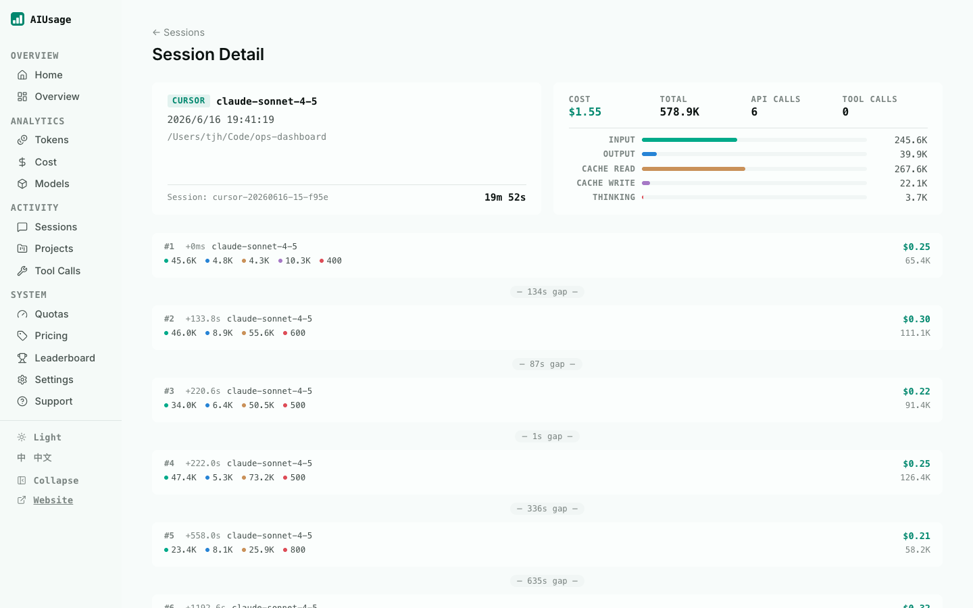Viewport: 973px width, 608px height.
Task: Open the Pricing page
Action: (x=61, y=336)
